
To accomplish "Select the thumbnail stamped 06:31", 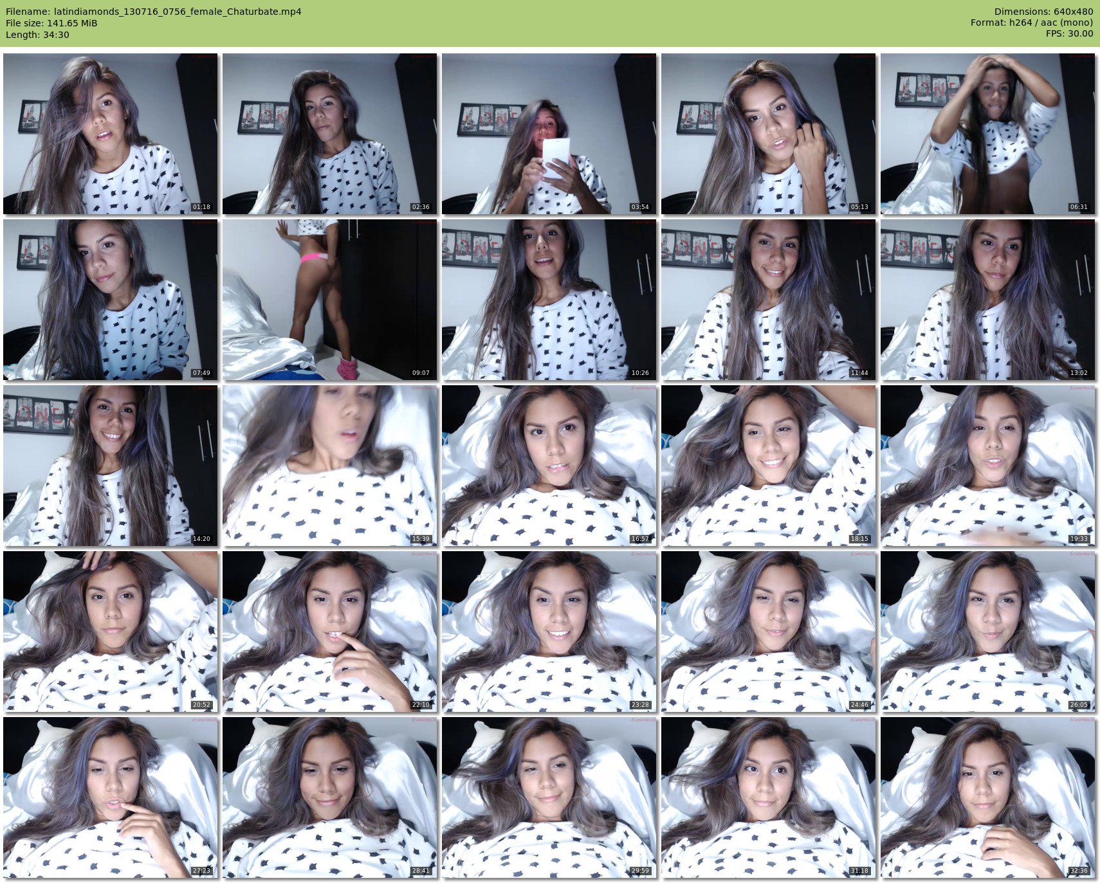I will click(x=987, y=134).
